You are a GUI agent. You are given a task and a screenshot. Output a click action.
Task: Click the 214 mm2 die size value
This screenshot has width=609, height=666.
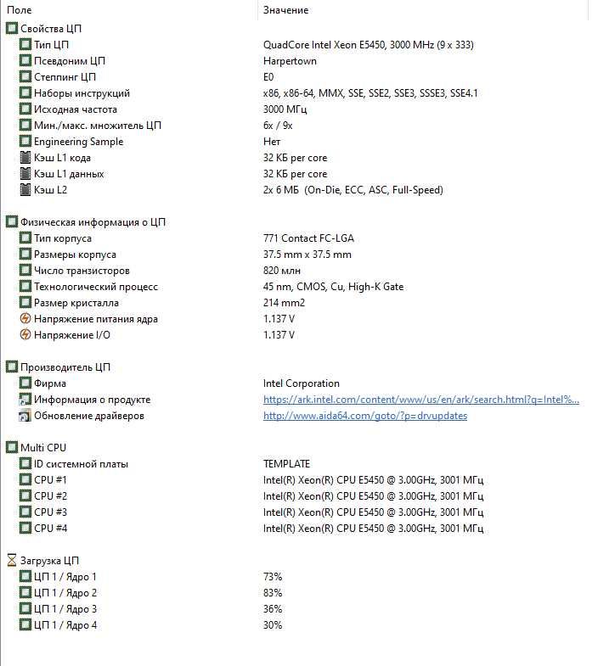(x=284, y=303)
